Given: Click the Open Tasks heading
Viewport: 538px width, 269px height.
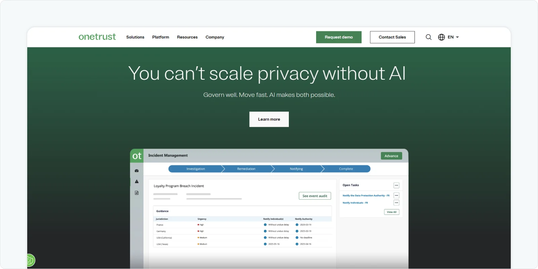Looking at the screenshot, I should tap(351, 185).
